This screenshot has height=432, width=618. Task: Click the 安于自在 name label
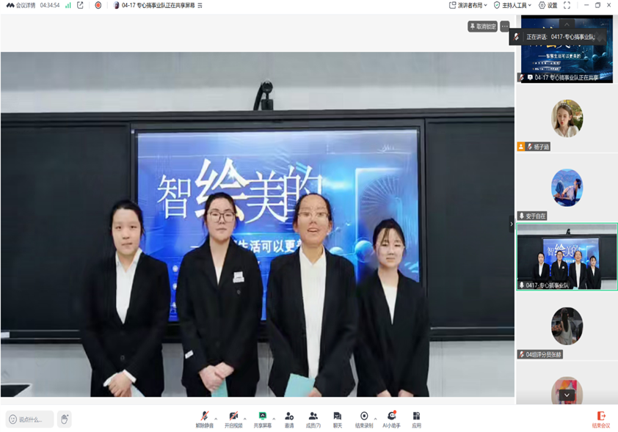(x=536, y=216)
